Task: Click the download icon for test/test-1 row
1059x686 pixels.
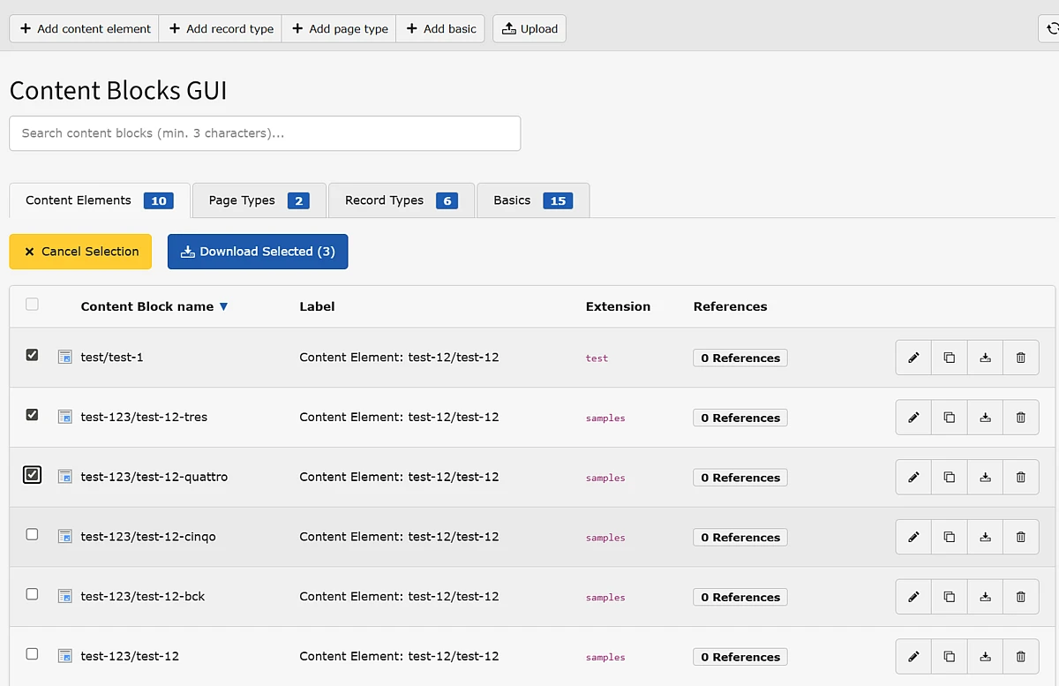Action: click(x=985, y=358)
